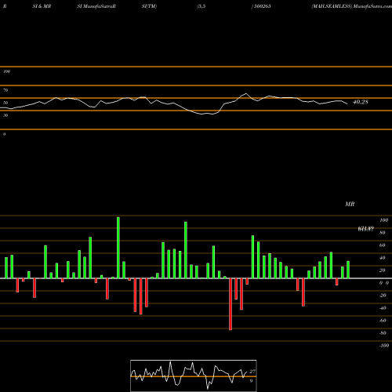The image size is (392, 392).
Task: Click the tallest green MR histogram bar
Action: click(118, 248)
